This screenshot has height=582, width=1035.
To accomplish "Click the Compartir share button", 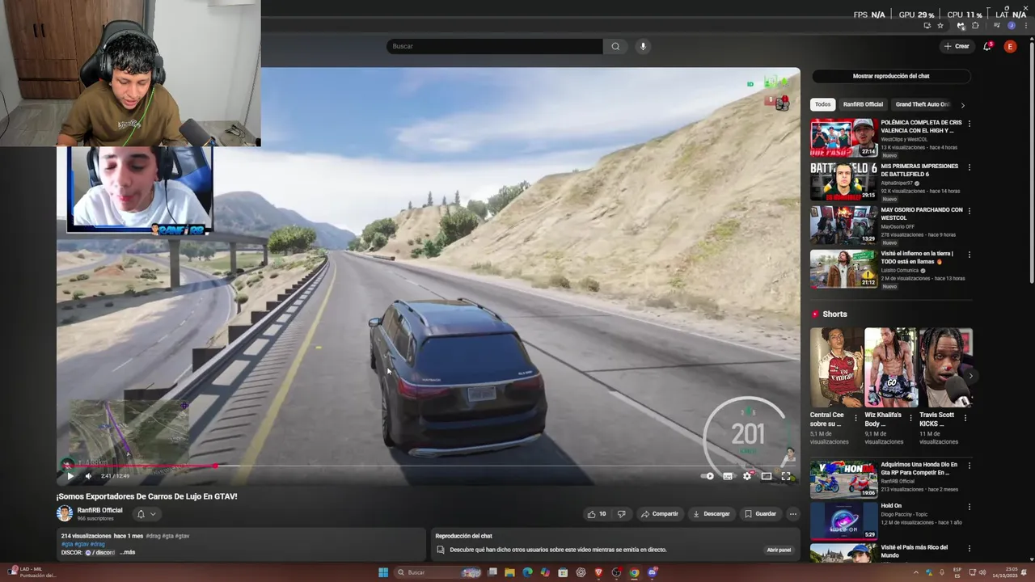I will coord(660,514).
